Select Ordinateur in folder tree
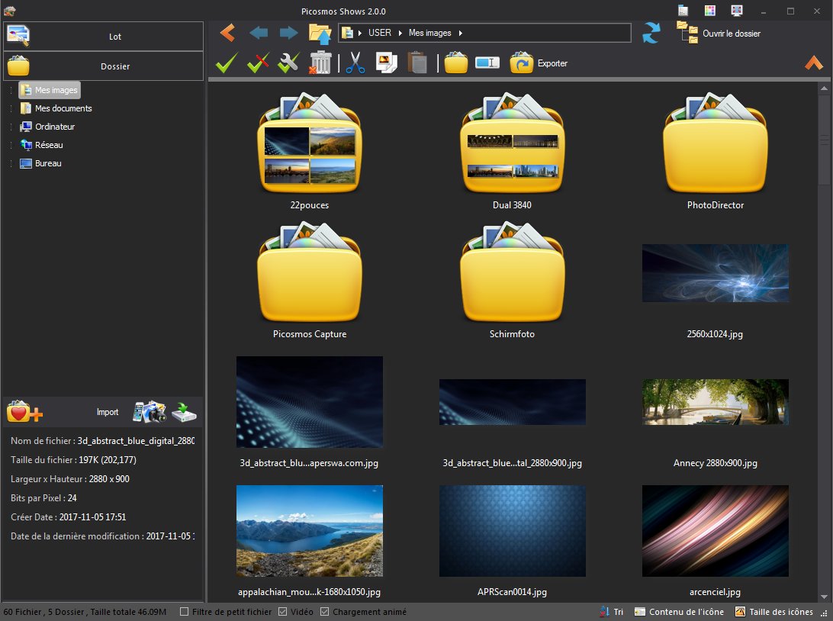 47,127
